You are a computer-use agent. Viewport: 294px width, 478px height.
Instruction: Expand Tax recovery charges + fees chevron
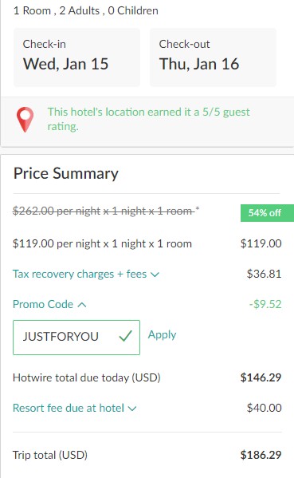point(155,275)
